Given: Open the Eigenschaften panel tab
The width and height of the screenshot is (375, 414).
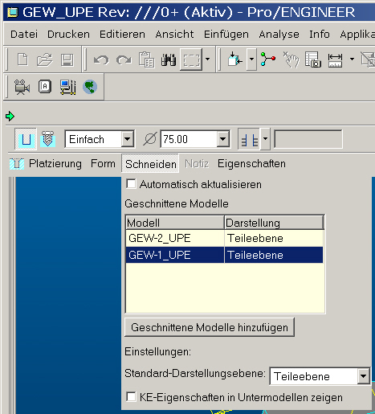Looking at the screenshot, I should [251, 163].
